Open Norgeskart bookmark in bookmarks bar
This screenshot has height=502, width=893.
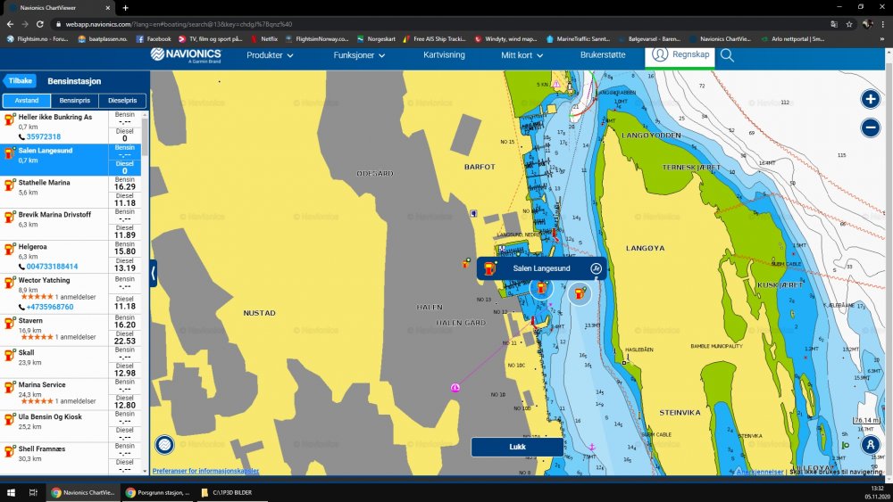tap(376, 39)
